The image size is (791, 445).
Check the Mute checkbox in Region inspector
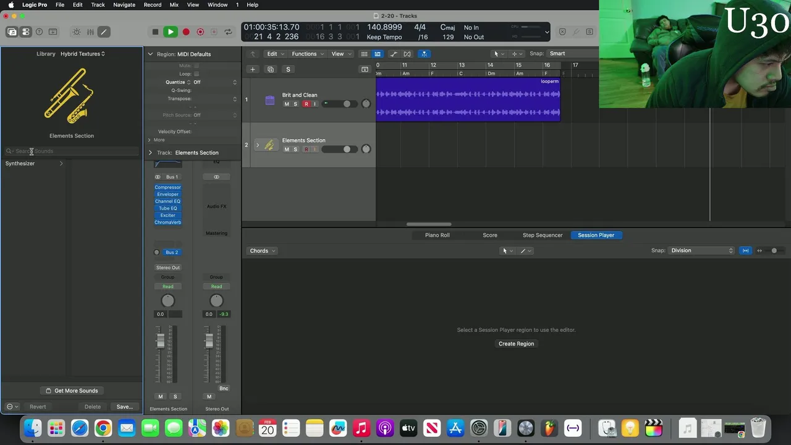[197, 66]
